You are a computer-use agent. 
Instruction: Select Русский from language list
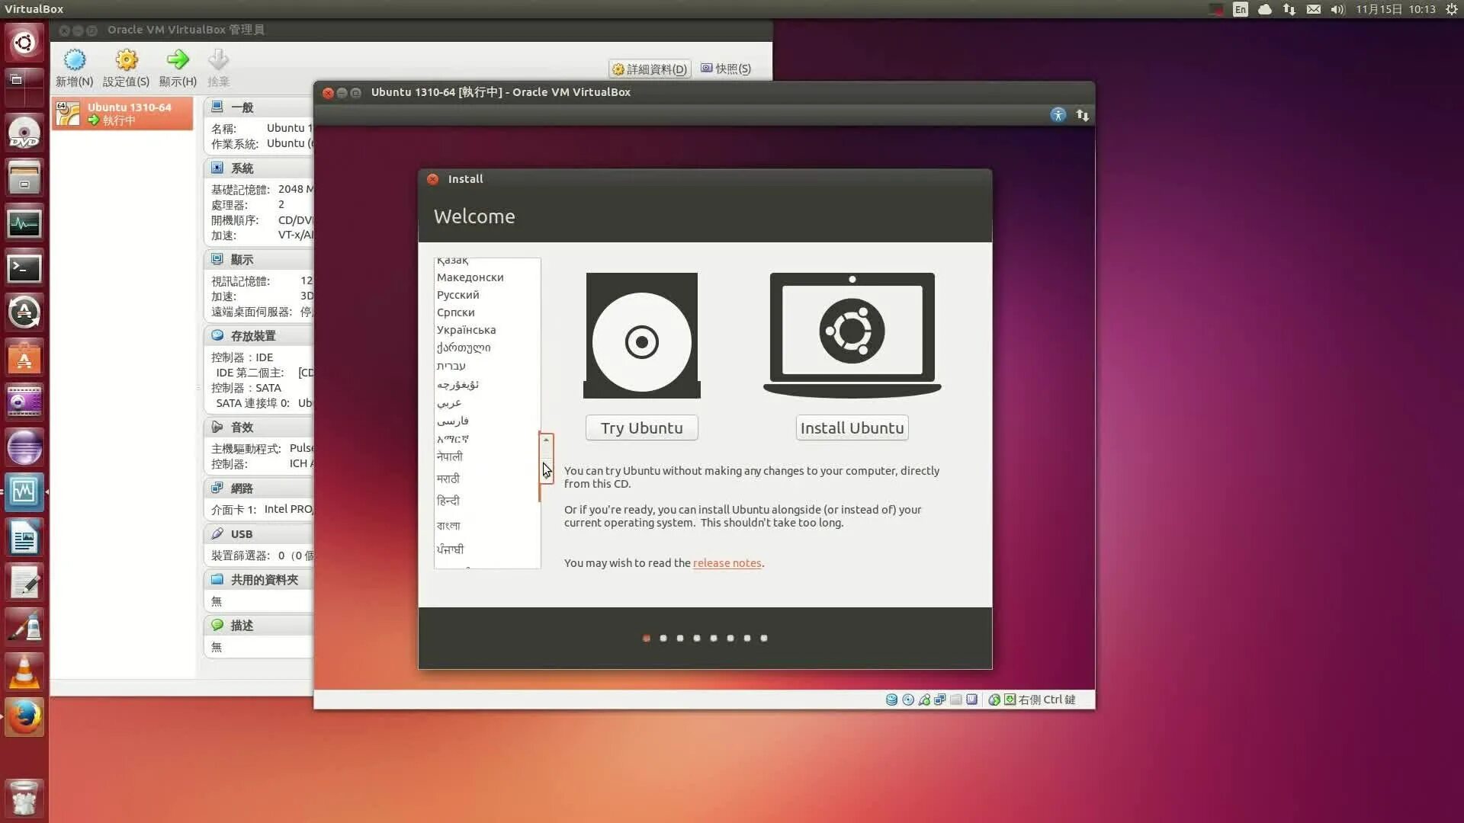(457, 294)
